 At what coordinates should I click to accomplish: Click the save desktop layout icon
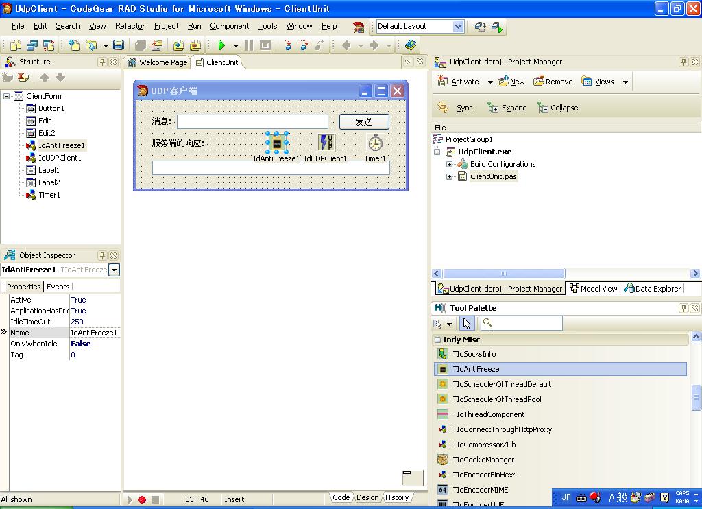(480, 27)
